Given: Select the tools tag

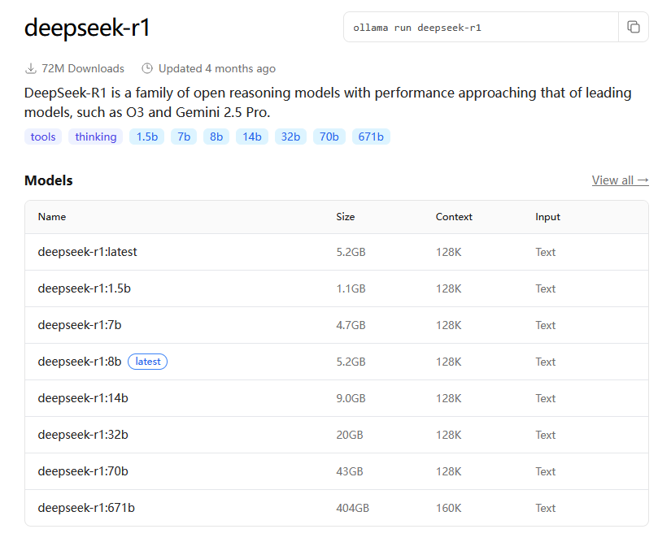Looking at the screenshot, I should [x=43, y=137].
